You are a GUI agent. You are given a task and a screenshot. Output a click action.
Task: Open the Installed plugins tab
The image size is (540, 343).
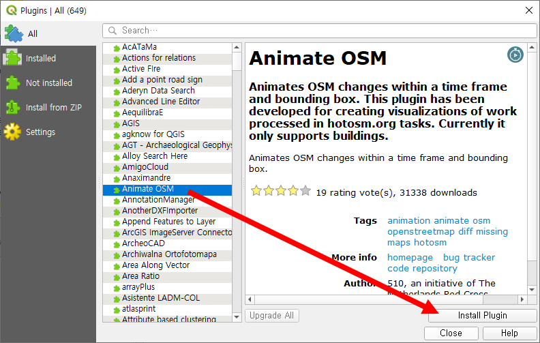point(48,58)
